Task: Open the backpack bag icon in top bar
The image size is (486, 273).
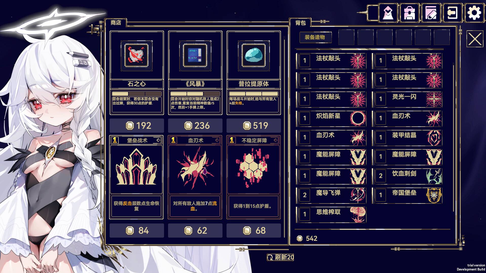Action: pyautogui.click(x=410, y=13)
